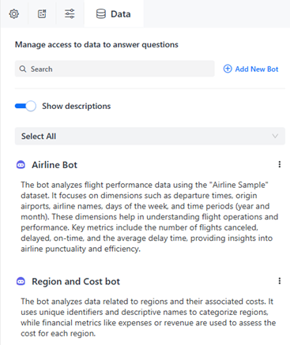This screenshot has width=290, height=345.
Task: Click the Region and Cost bot icon
Action: (21, 281)
